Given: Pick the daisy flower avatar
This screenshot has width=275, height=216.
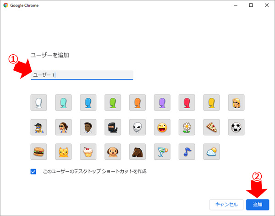Looking at the screenshot, I should [187, 126].
